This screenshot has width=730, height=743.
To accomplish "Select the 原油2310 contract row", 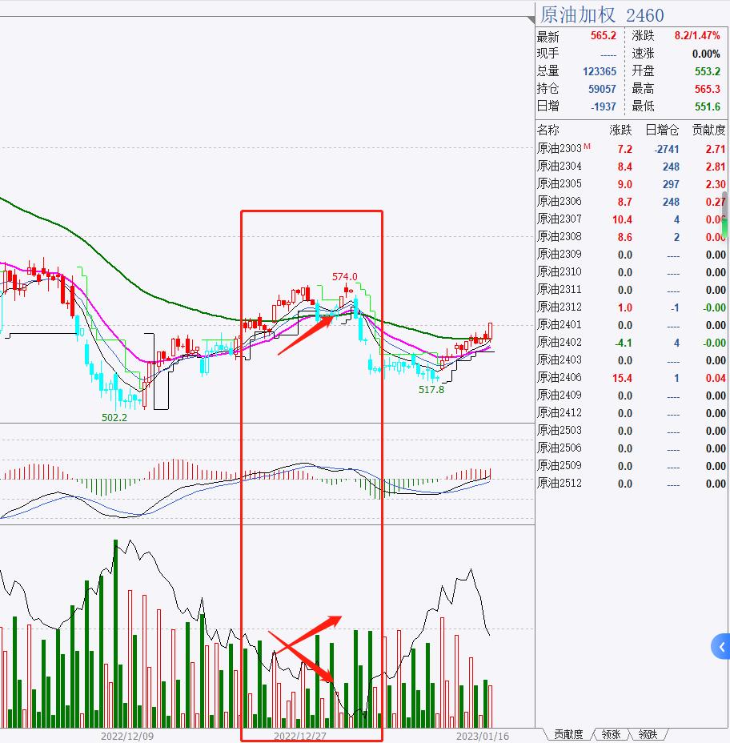I will click(631, 272).
